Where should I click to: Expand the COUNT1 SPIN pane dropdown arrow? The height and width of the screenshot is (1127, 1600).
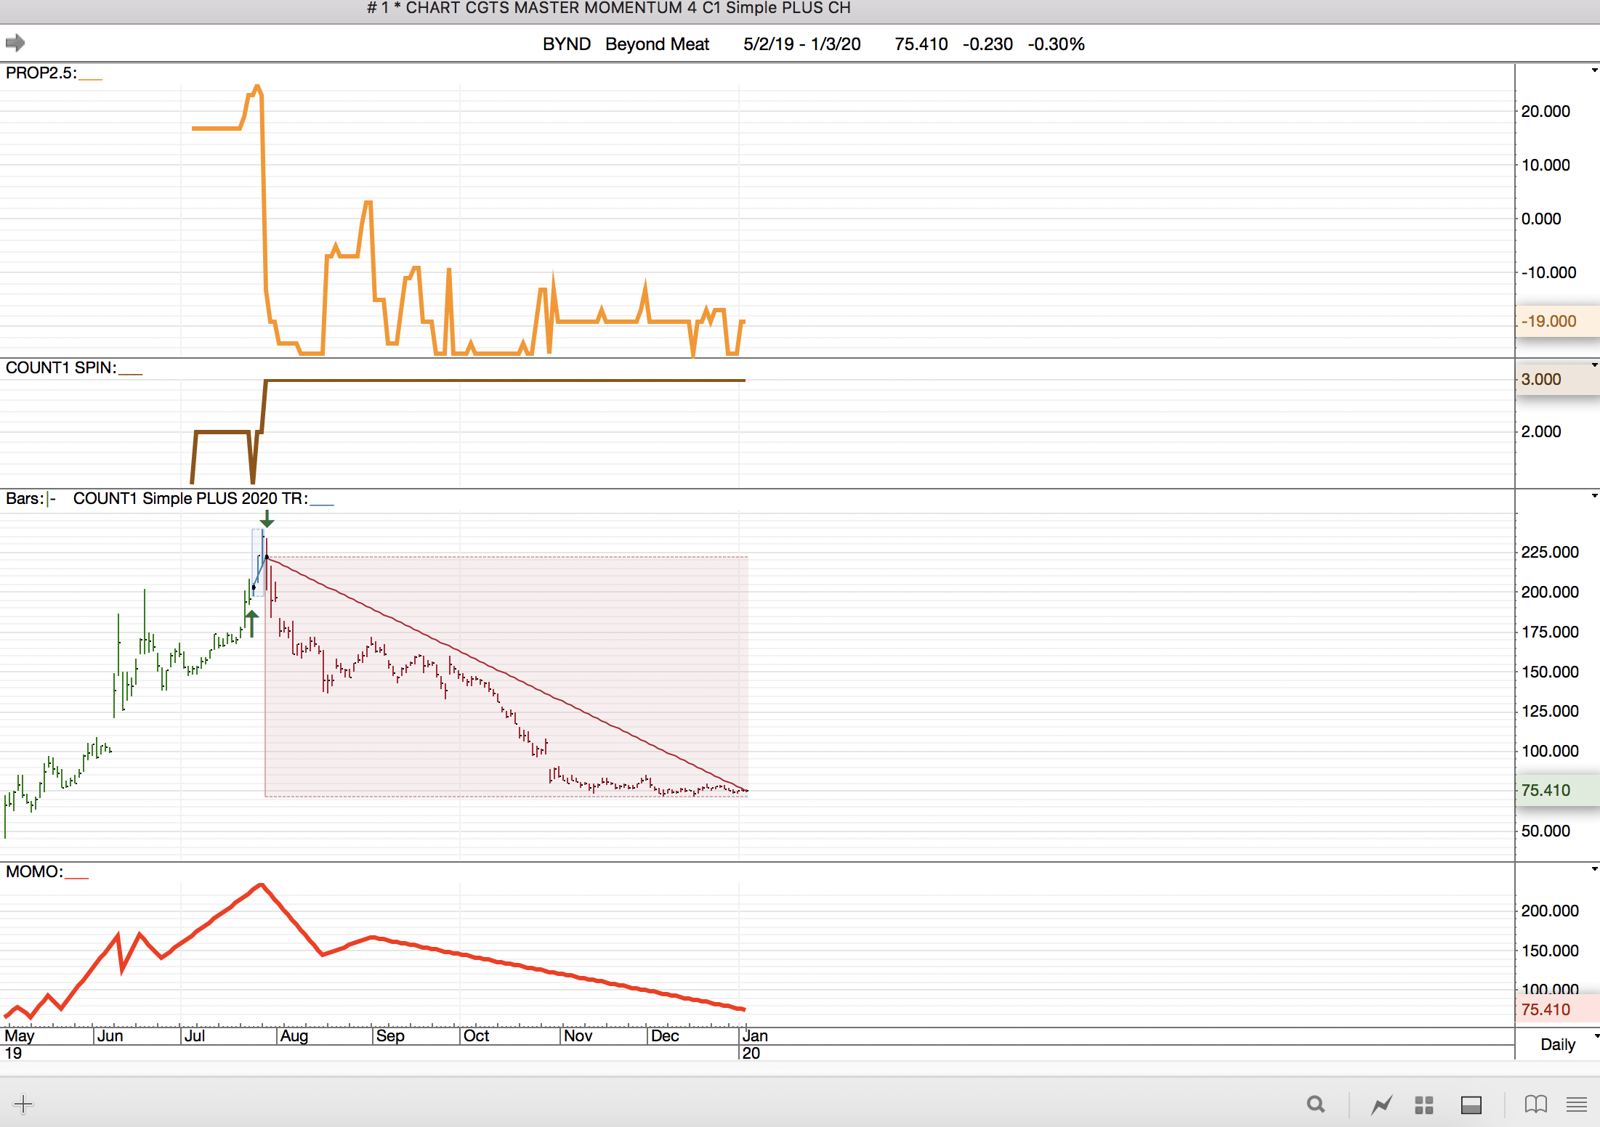click(x=1594, y=365)
